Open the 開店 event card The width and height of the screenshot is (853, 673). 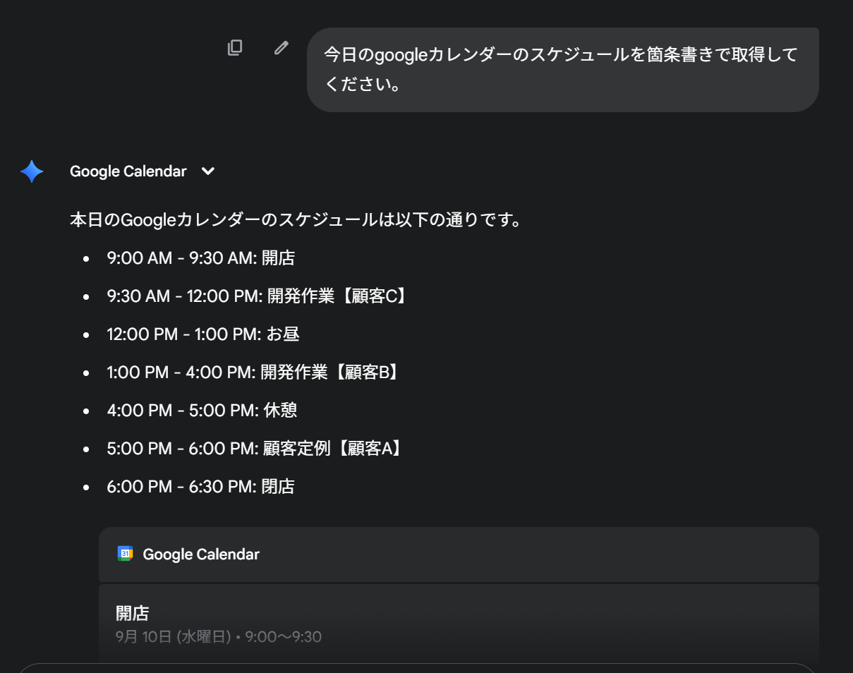[459, 624]
